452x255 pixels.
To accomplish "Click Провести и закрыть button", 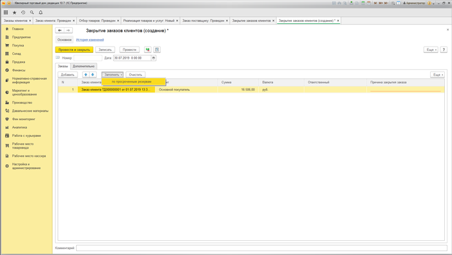I will pos(74,50).
